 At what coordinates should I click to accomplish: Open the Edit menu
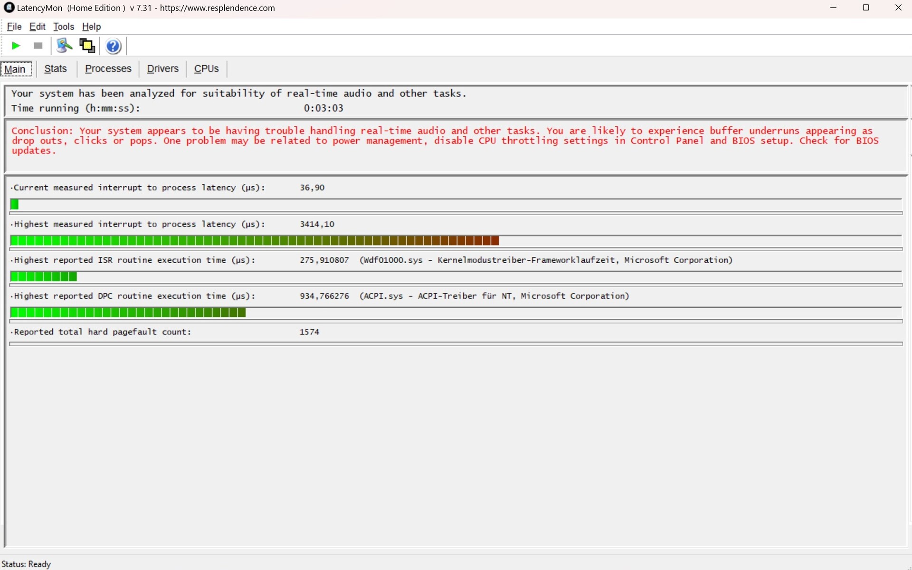coord(37,27)
